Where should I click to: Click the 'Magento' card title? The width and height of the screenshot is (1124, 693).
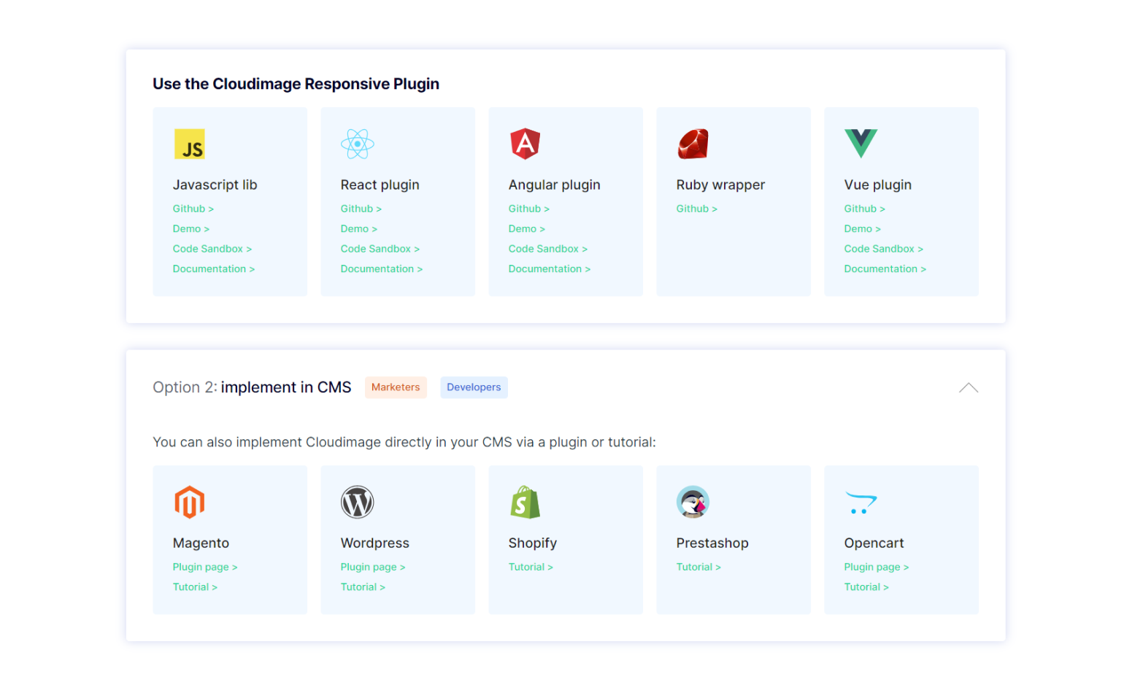click(x=201, y=543)
